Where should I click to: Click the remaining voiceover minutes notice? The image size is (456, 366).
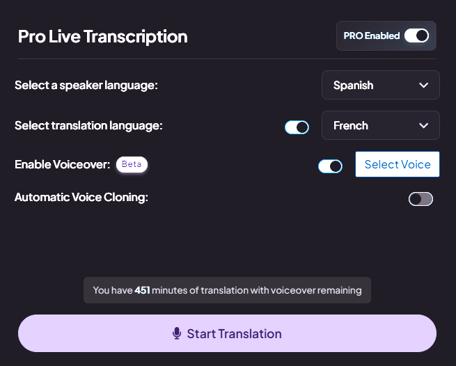coord(227,290)
